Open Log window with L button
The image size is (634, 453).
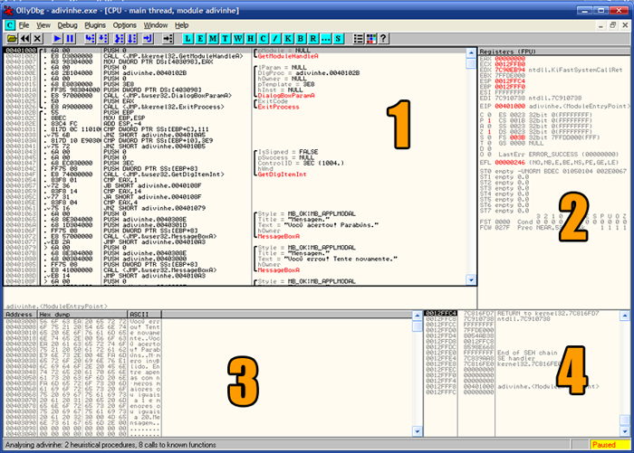click(x=187, y=39)
